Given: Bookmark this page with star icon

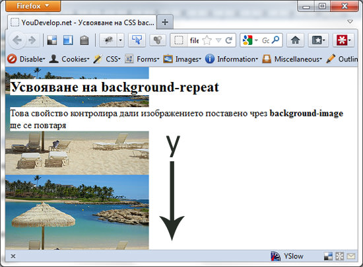Looking at the screenshot, I should coord(207,40).
